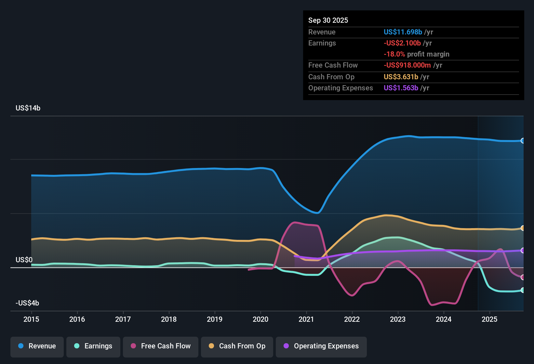Select the 2025 axis label

[490, 319]
